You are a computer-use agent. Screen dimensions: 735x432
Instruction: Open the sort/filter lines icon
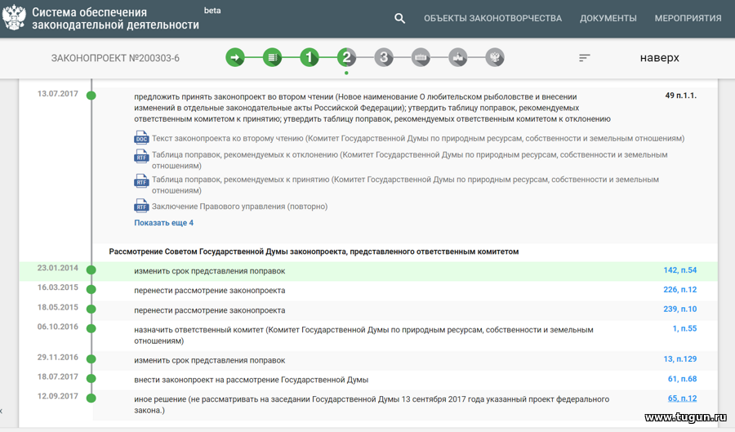point(584,58)
